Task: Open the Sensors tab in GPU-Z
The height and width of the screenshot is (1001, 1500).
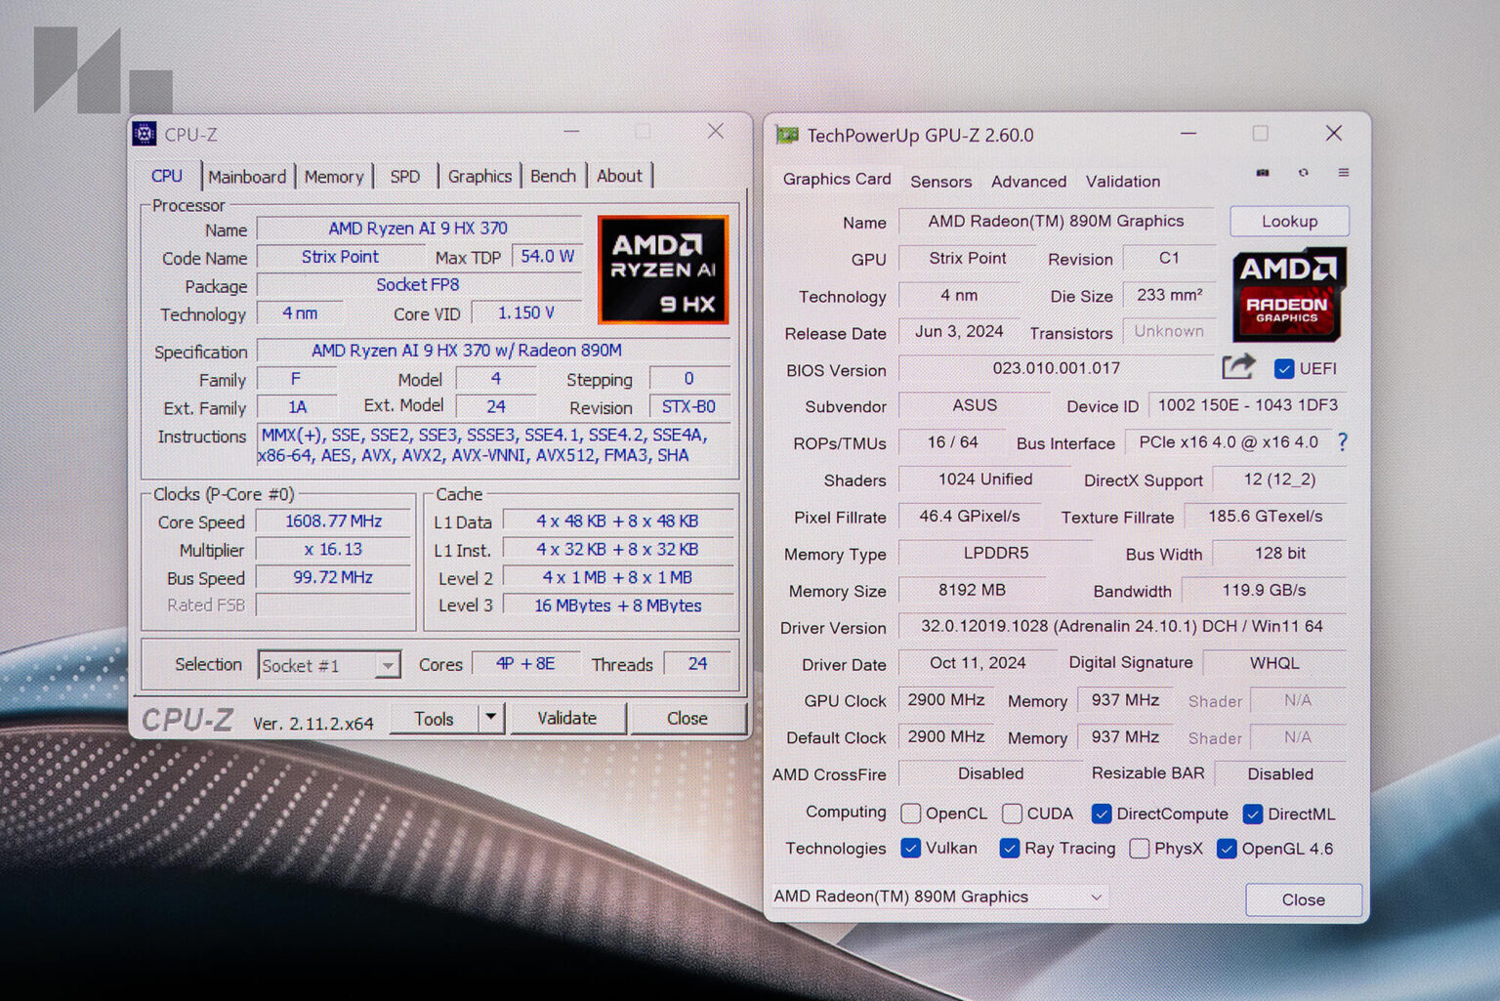Action: 940,182
